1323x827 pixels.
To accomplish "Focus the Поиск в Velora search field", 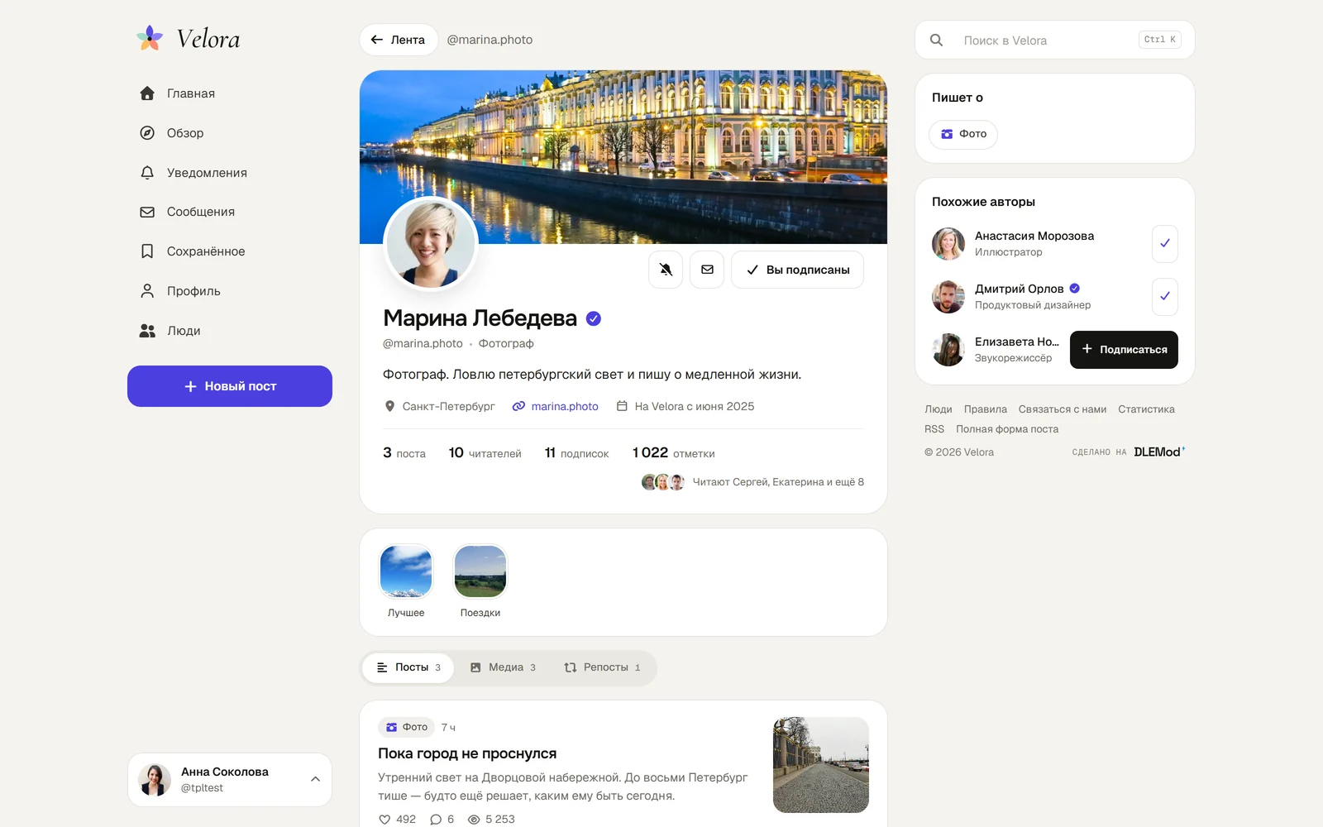I will pos(1055,40).
